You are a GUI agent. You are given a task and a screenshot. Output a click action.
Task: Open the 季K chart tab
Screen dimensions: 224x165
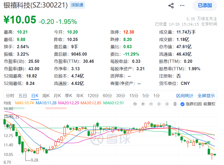69,96
